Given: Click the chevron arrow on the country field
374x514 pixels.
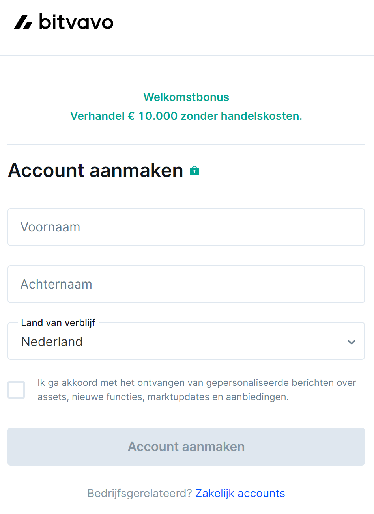Looking at the screenshot, I should [351, 342].
